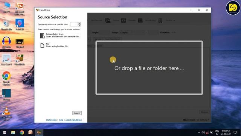Increase title number with up arrow
Image resolution: width=241 pixels, height=136 pixels.
point(79,23)
